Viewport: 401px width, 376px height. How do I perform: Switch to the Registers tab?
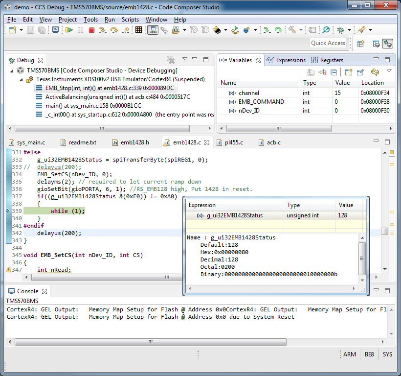coord(327,60)
